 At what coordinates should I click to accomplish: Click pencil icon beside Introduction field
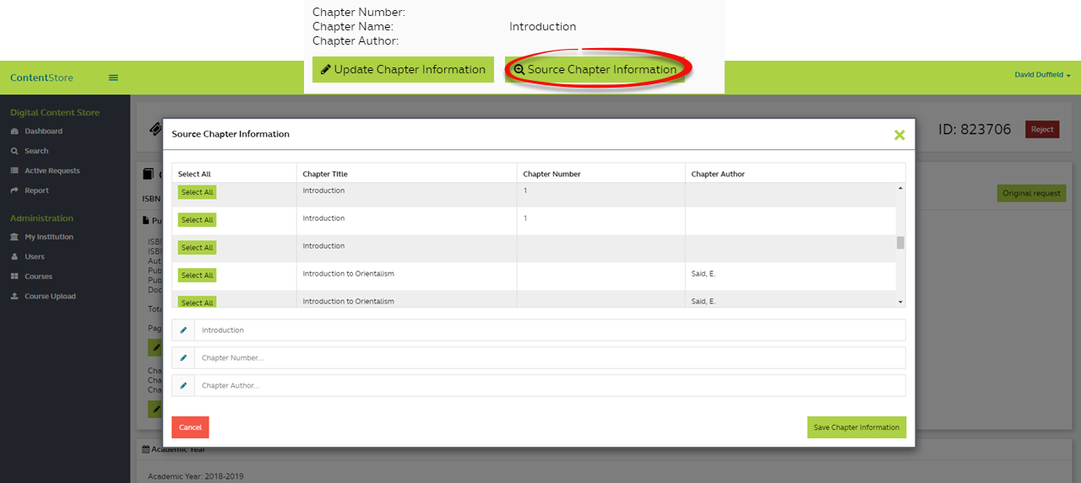click(x=183, y=330)
